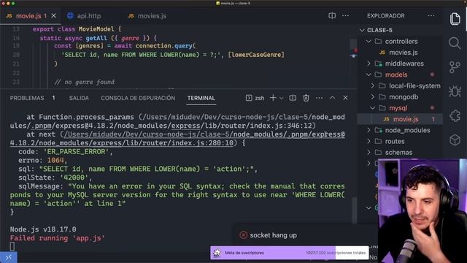Click the EXPLORADOR panel title
The width and height of the screenshot is (467, 263).
point(386,16)
